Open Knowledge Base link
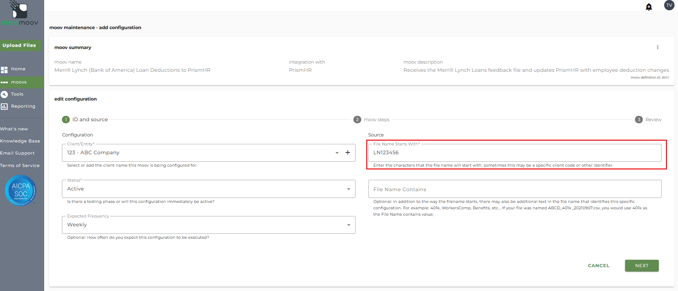The height and width of the screenshot is (291, 678). (x=20, y=141)
